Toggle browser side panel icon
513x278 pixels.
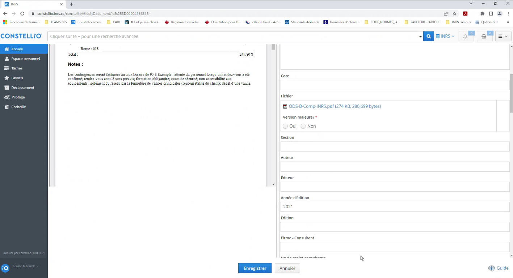tap(491, 13)
